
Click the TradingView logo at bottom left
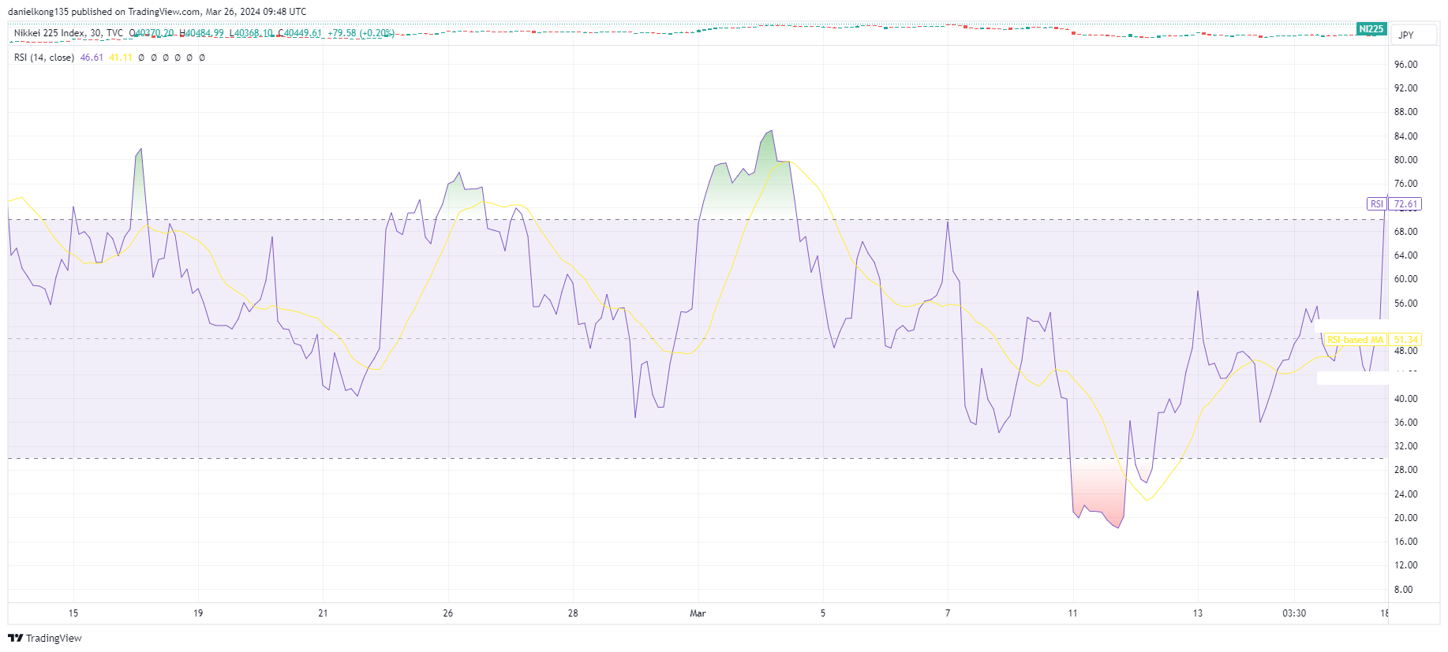tap(45, 638)
